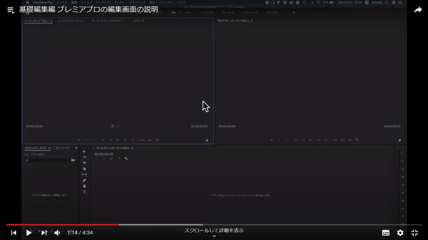The width and height of the screenshot is (428, 240).
Task: Switch to Media Browser tab
Action: click(x=63, y=148)
